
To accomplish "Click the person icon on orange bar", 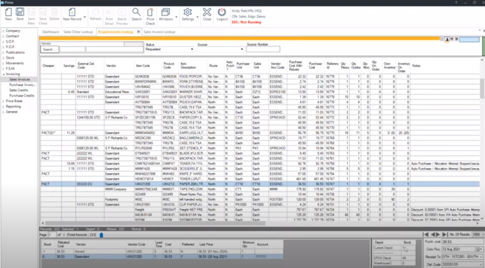I will pyautogui.click(x=447, y=39).
